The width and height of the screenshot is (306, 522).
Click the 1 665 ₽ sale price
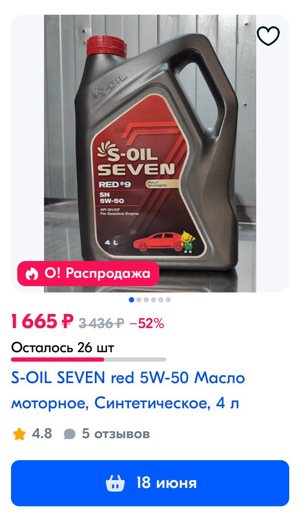(42, 322)
